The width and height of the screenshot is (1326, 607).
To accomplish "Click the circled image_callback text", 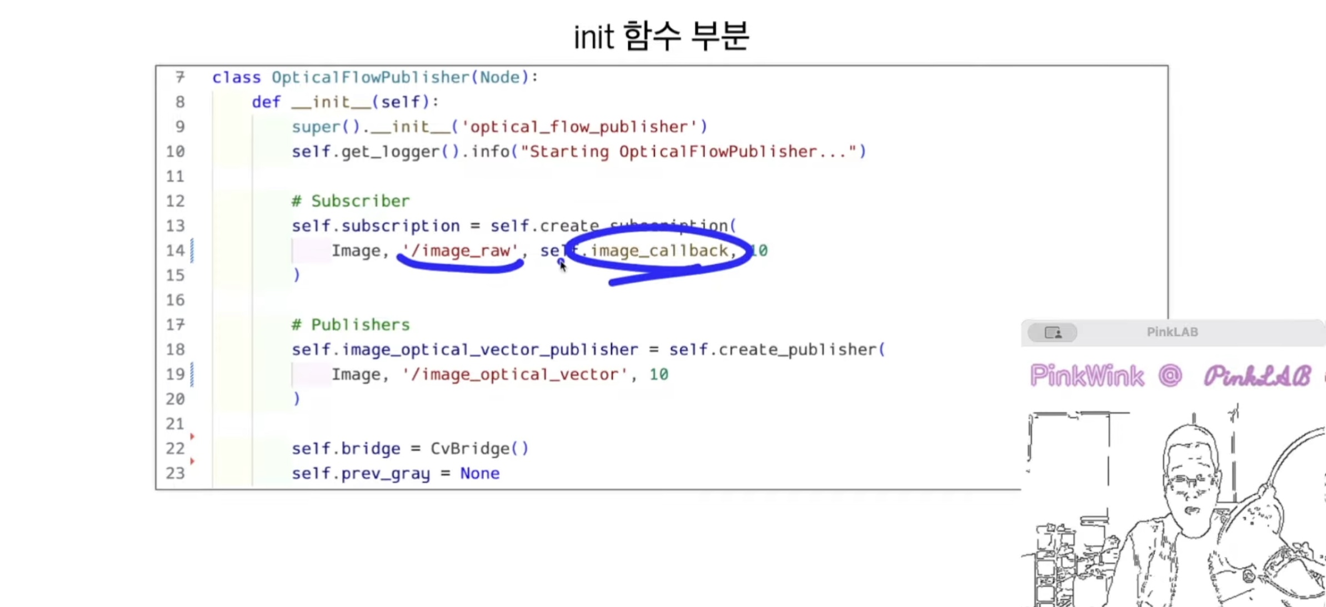I will [659, 251].
